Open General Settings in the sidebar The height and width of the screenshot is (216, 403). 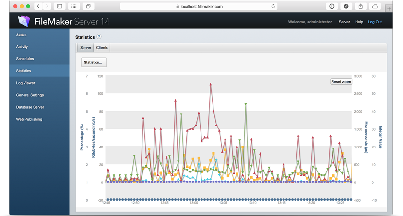pyautogui.click(x=39, y=95)
